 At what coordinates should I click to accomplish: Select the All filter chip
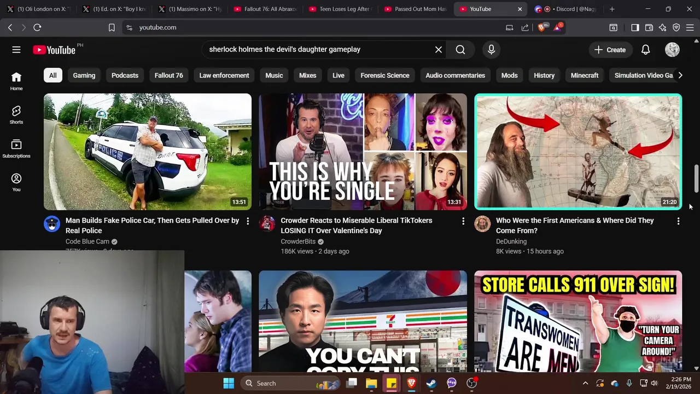point(52,76)
